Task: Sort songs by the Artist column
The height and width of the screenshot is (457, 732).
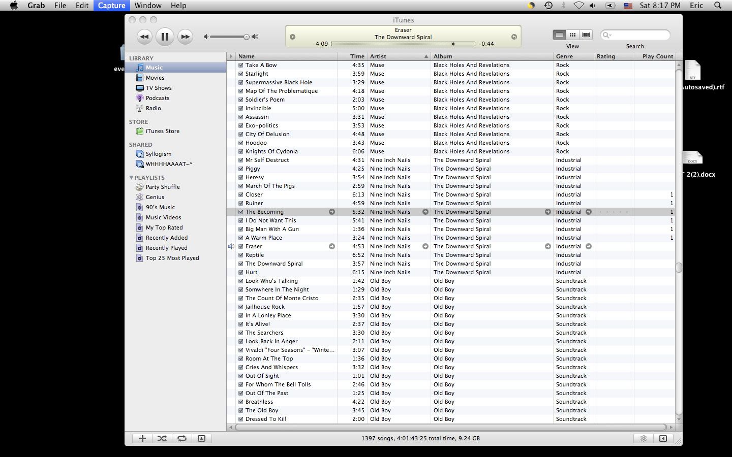Action: 396,56
